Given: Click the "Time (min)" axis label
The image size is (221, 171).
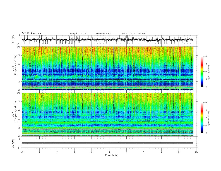Looking at the screenshot, I should pos(112,155).
